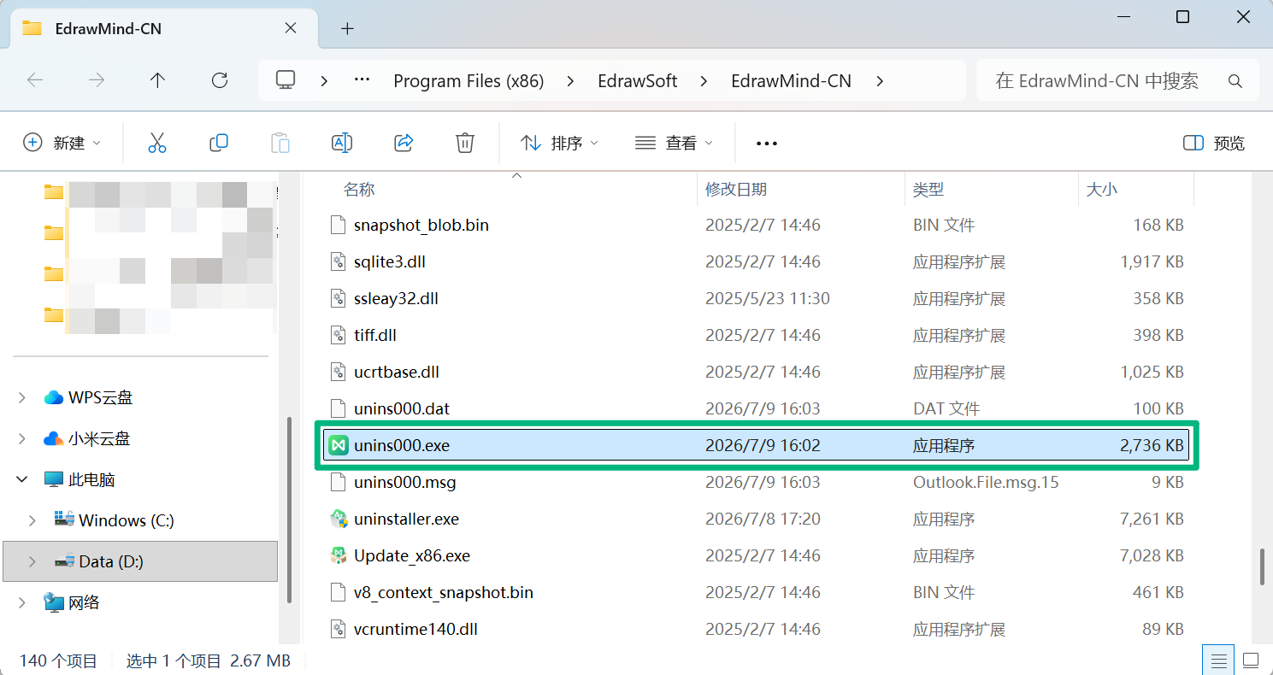
Task: Click chevron after Program Files (x86)
Action: coord(571,81)
